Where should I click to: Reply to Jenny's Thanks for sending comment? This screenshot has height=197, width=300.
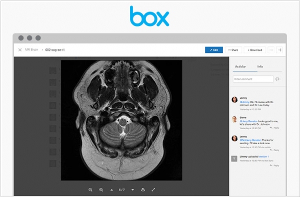click(274, 150)
